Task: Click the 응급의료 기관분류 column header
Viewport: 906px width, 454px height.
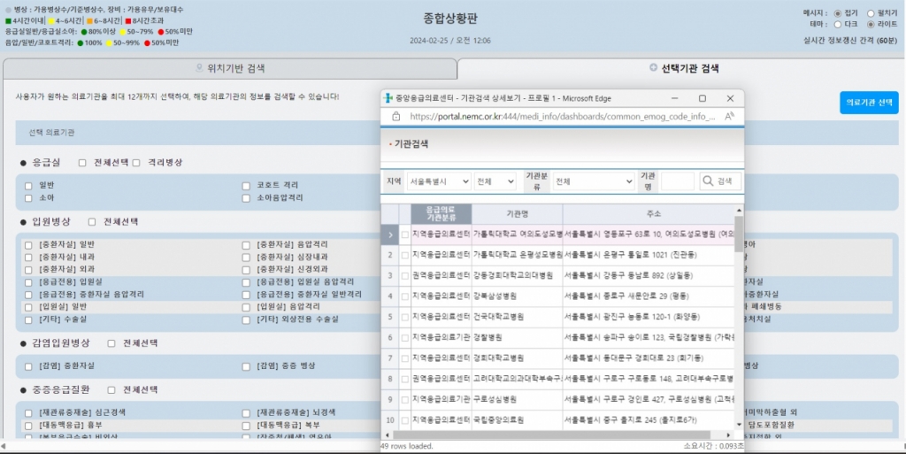Action: 441,213
